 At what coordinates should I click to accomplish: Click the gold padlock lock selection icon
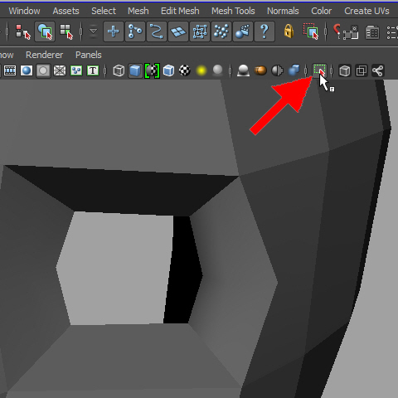pyautogui.click(x=289, y=31)
